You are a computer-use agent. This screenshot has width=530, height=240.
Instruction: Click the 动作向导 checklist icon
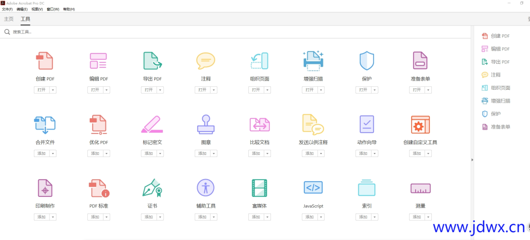point(367,124)
